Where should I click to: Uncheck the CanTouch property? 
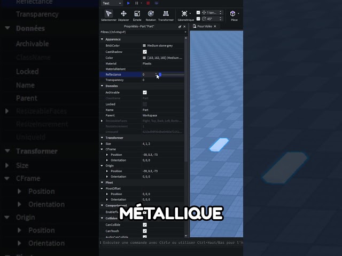[145, 231]
